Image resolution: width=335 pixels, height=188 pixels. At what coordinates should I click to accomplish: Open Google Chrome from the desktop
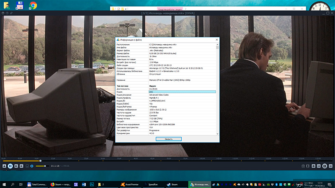(x=32, y=5)
